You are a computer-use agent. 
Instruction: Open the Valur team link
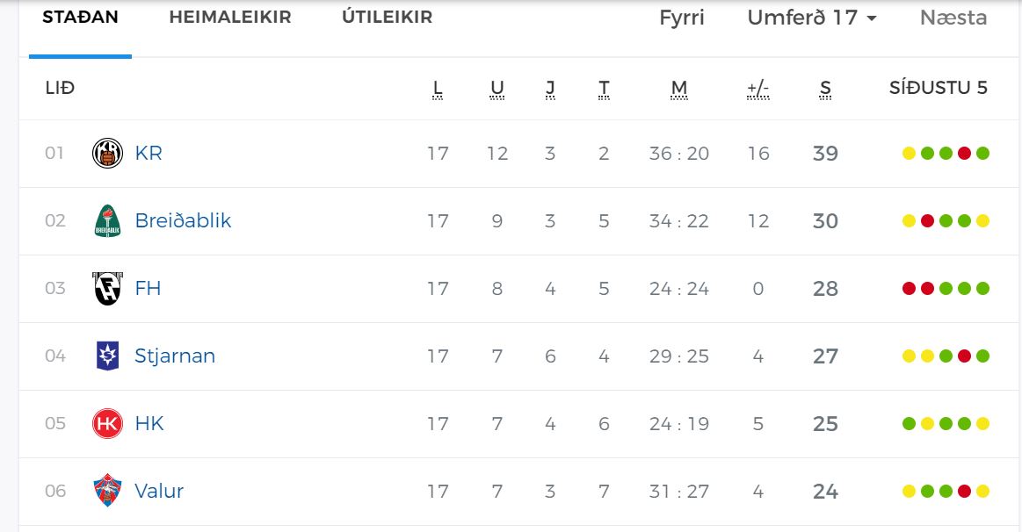pos(159,491)
